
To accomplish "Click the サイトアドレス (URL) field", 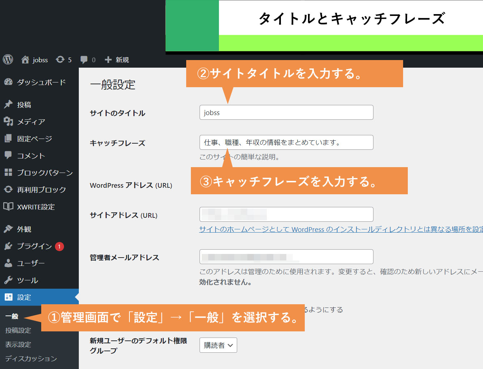I will coord(286,215).
